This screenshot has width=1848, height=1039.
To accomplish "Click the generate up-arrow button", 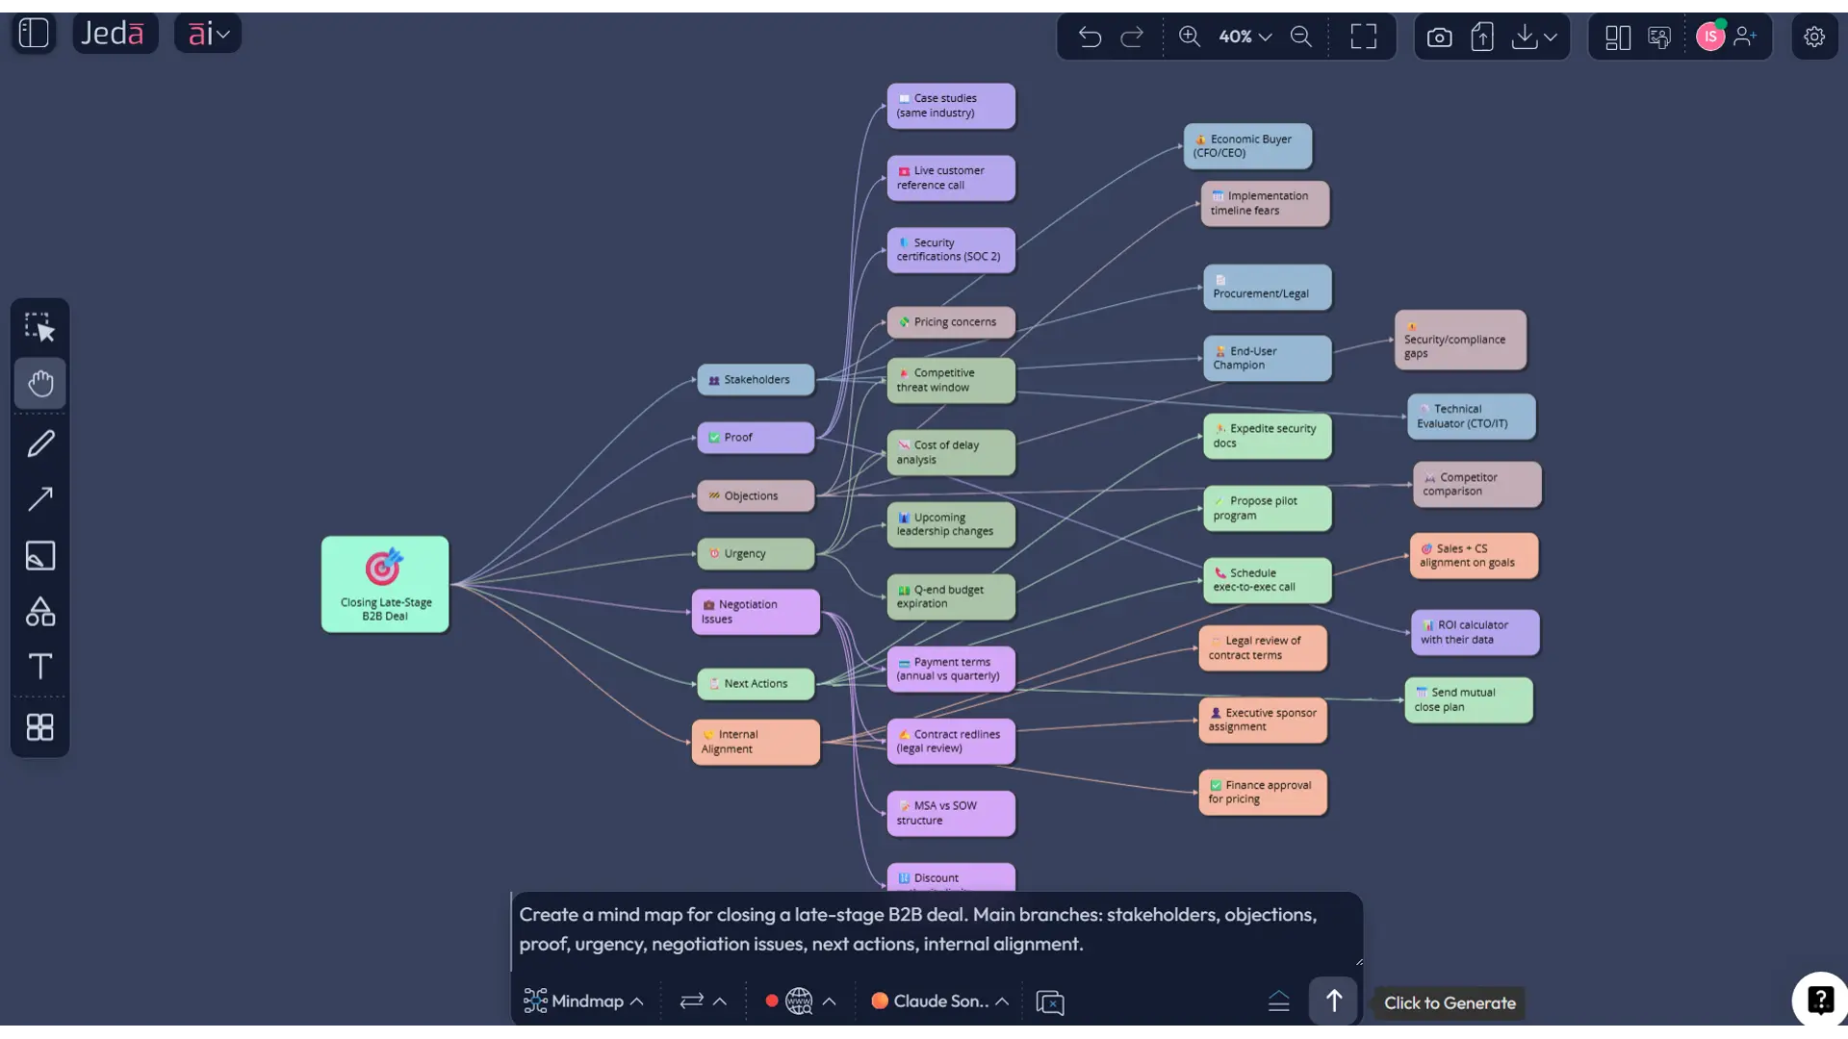I will click(x=1333, y=1001).
